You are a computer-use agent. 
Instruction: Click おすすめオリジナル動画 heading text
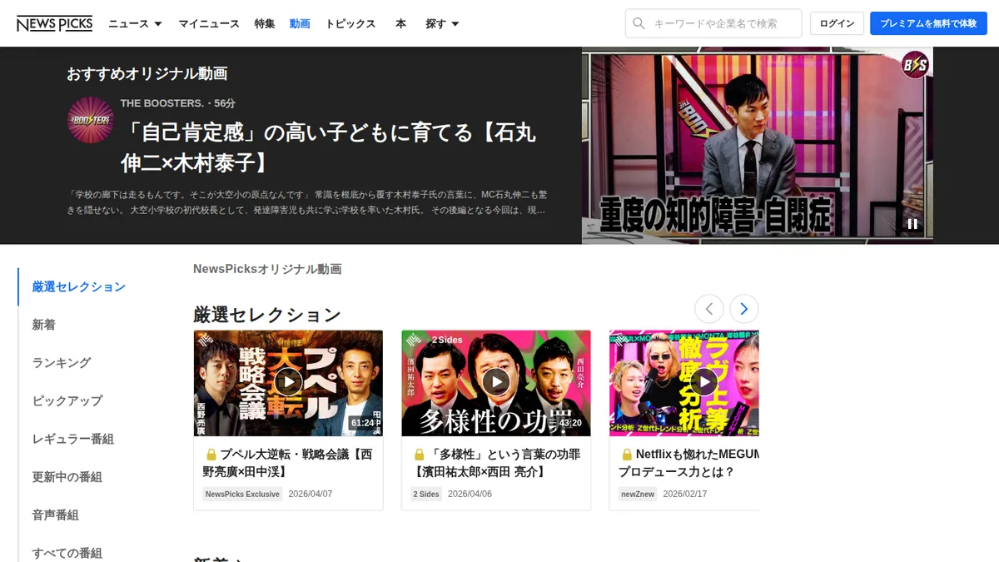tap(147, 73)
